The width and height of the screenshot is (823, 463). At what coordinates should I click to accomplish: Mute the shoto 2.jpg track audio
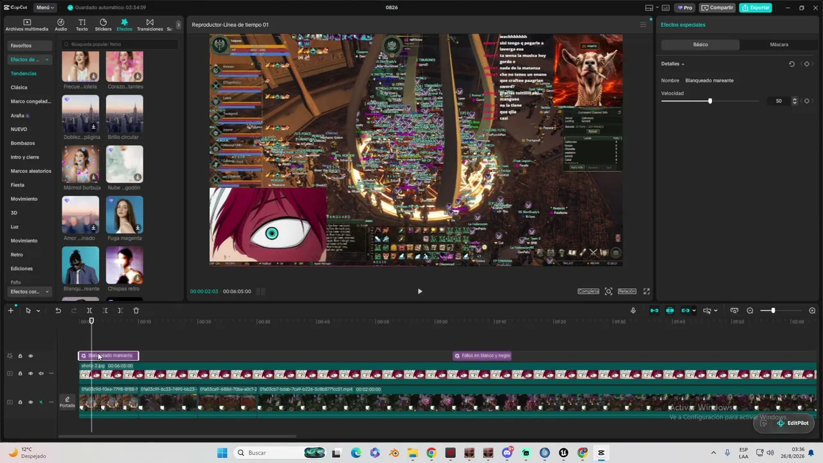41,374
